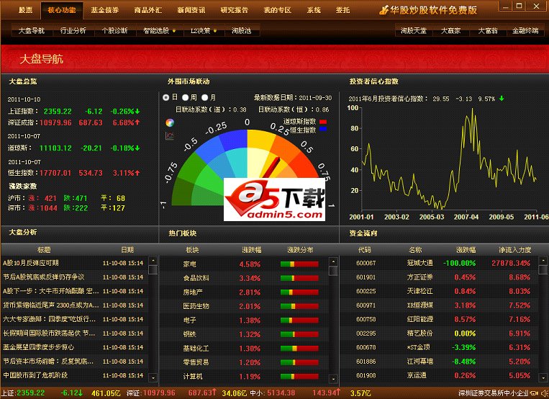Click down arrow of 大盘分析 news list
Screen dimensions: 549x399
coord(153,377)
